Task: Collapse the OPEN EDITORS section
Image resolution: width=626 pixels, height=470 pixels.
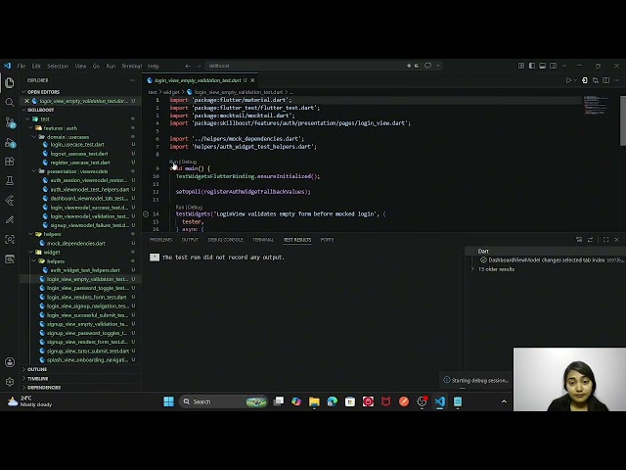Action: tap(43, 92)
